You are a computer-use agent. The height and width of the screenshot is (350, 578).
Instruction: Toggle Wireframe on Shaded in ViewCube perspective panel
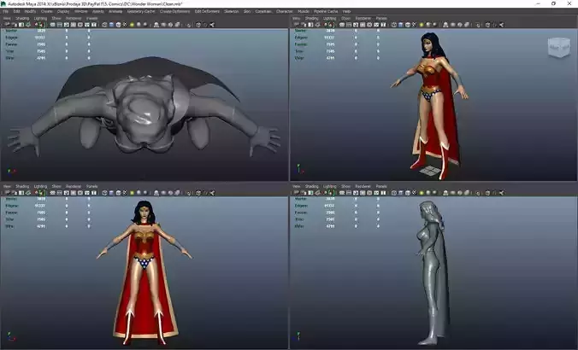(408, 25)
